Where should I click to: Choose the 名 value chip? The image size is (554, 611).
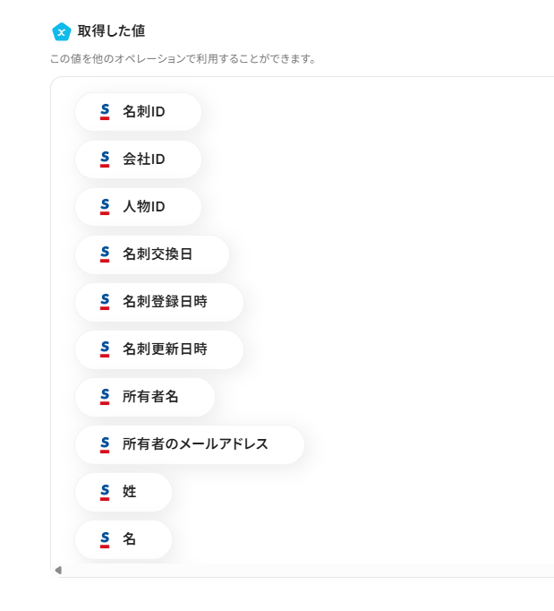click(129, 539)
